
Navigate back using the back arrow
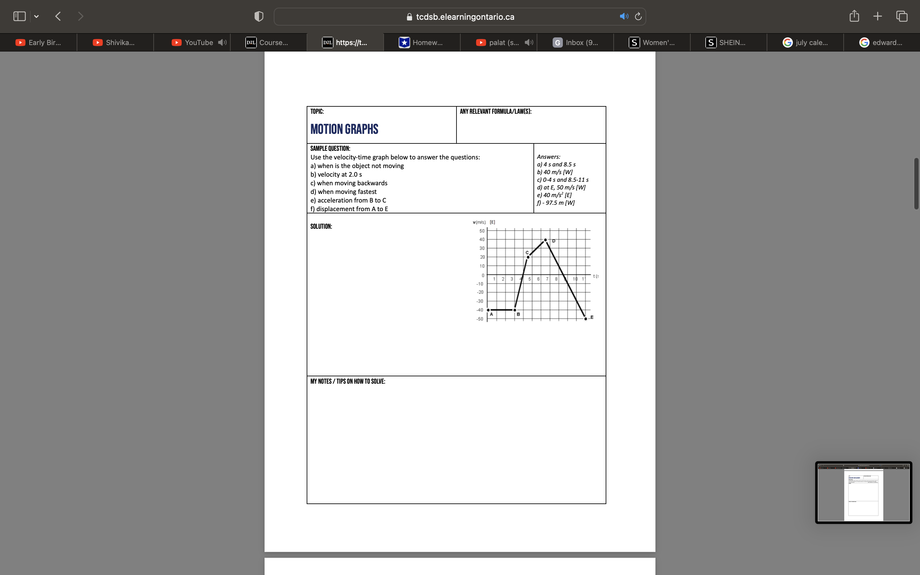(58, 16)
